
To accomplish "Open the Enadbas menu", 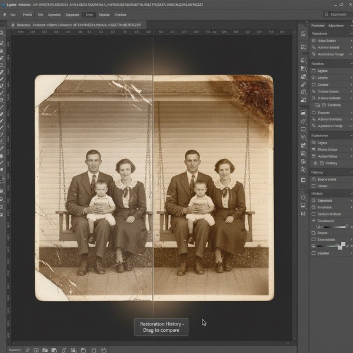I will click(x=120, y=15).
